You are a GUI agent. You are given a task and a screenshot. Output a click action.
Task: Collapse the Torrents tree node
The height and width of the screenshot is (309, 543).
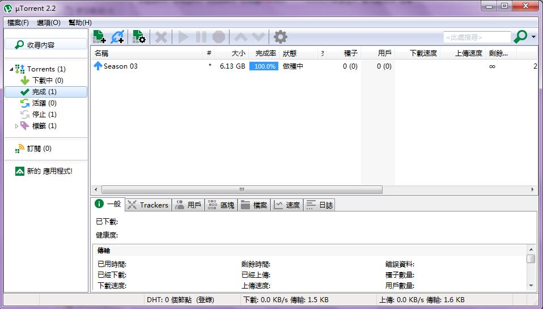(x=11, y=69)
